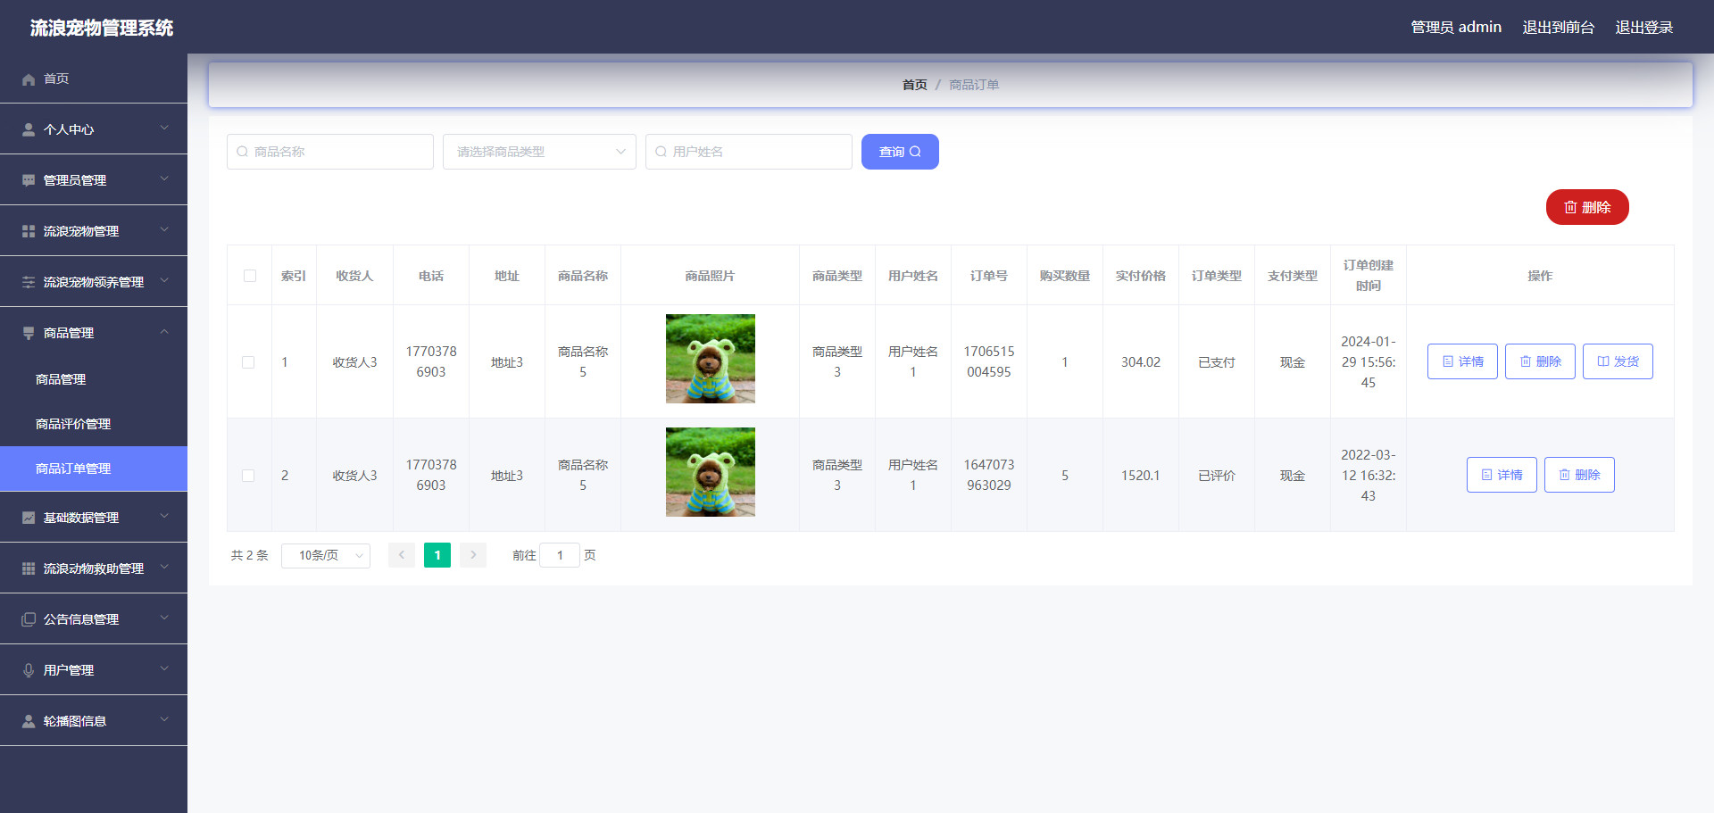Click the grid icon next to 流浪动物救助管理
The height and width of the screenshot is (813, 1714).
tap(29, 568)
